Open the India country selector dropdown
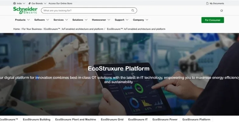Screen dimensions: 239x122 click(19, 3)
